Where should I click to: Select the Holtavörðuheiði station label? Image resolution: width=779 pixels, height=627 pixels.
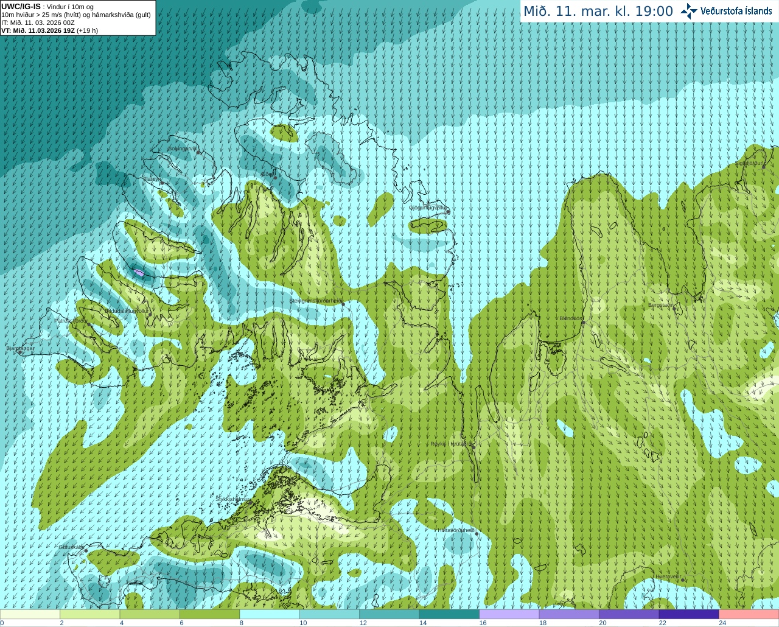456,530
